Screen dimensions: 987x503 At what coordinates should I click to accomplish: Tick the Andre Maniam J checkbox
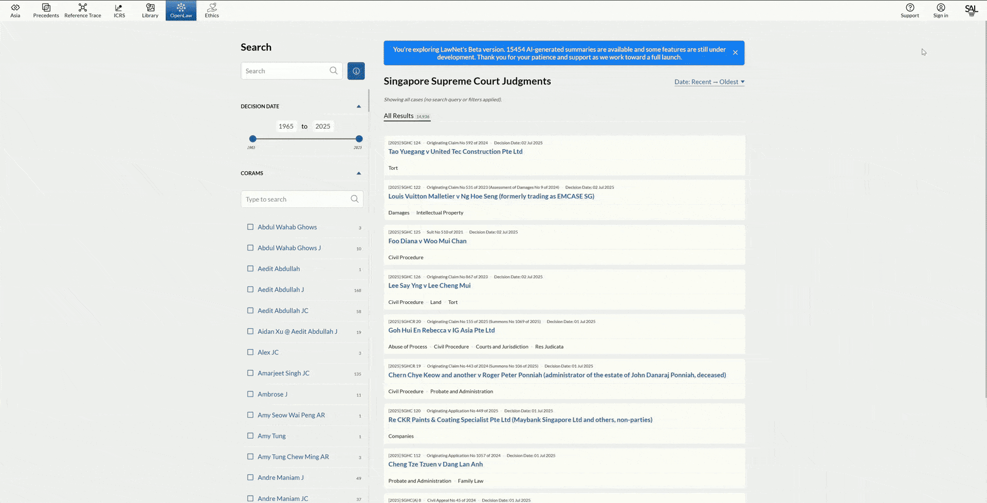(250, 477)
